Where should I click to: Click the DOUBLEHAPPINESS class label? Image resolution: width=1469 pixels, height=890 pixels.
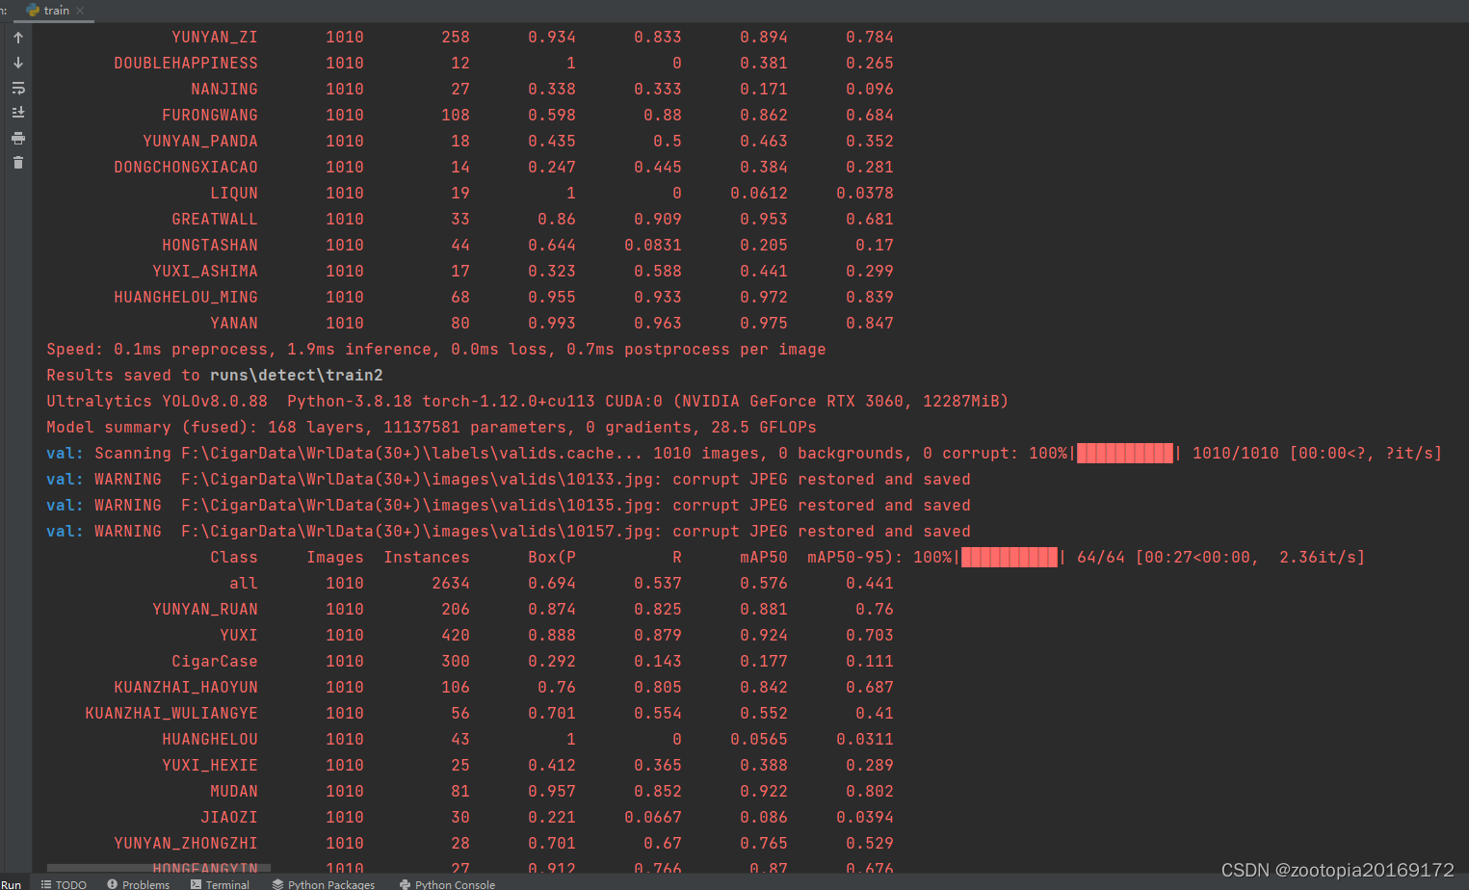[x=186, y=63]
